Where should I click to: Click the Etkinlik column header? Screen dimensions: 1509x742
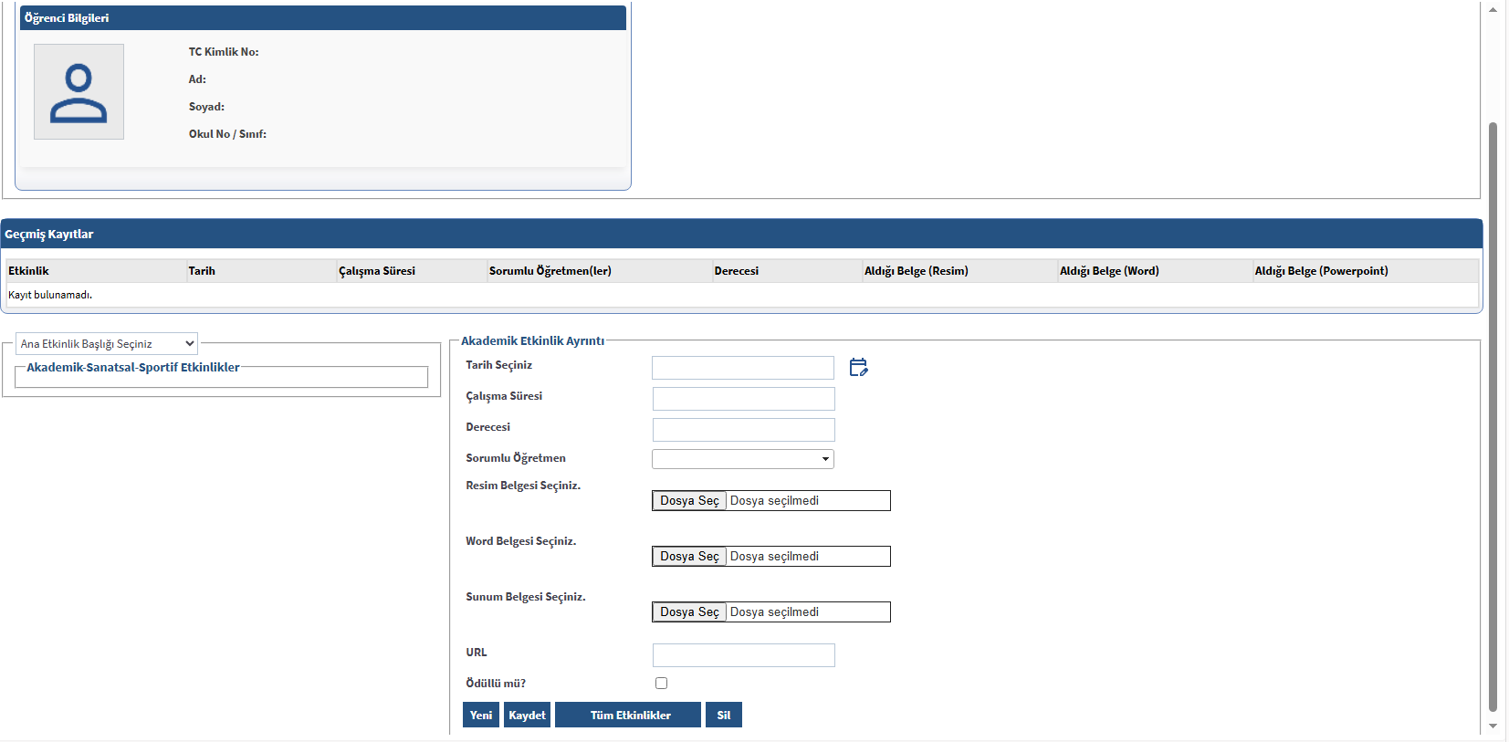click(29, 271)
